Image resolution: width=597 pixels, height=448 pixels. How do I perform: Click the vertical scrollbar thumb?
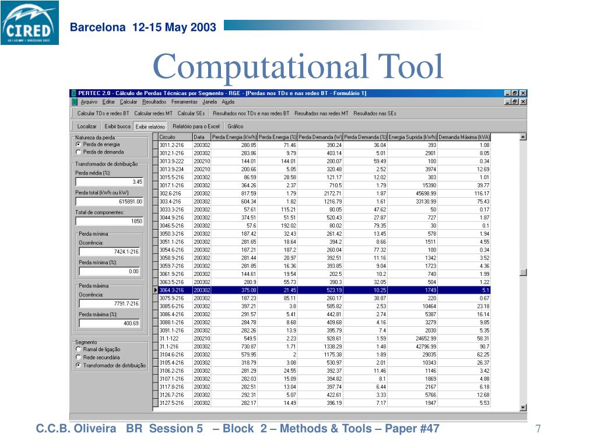pyautogui.click(x=523, y=272)
